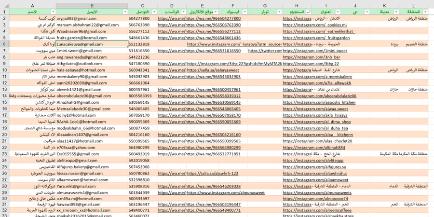Open the twitter.com link in row 7
The height and width of the screenshot is (217, 434).
[x=265, y=51]
